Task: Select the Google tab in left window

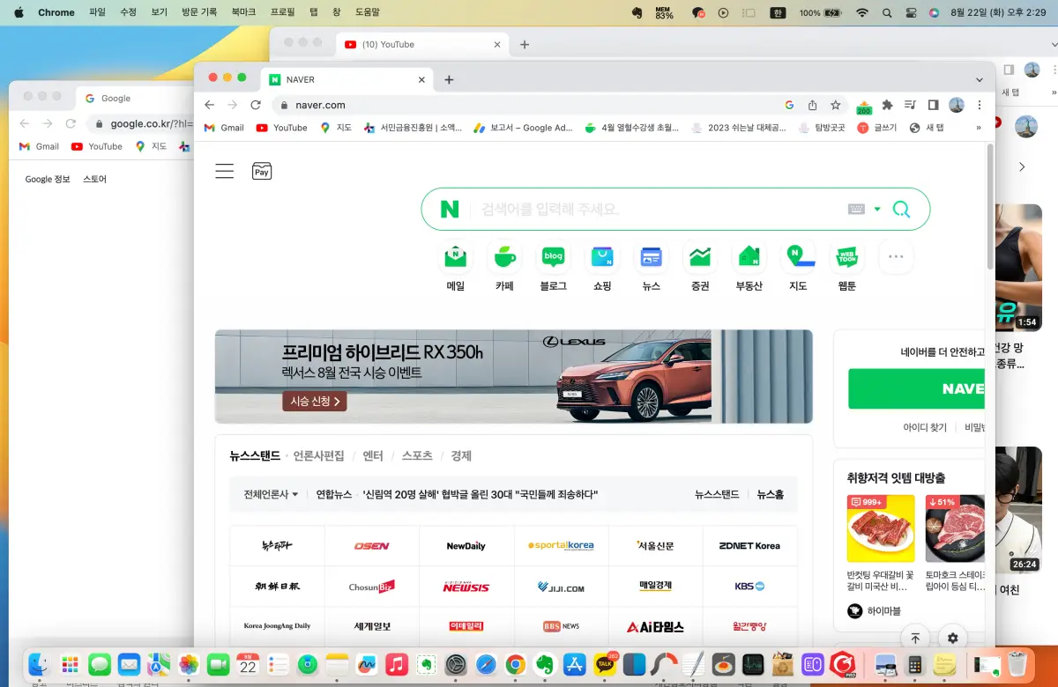Action: pyautogui.click(x=132, y=99)
